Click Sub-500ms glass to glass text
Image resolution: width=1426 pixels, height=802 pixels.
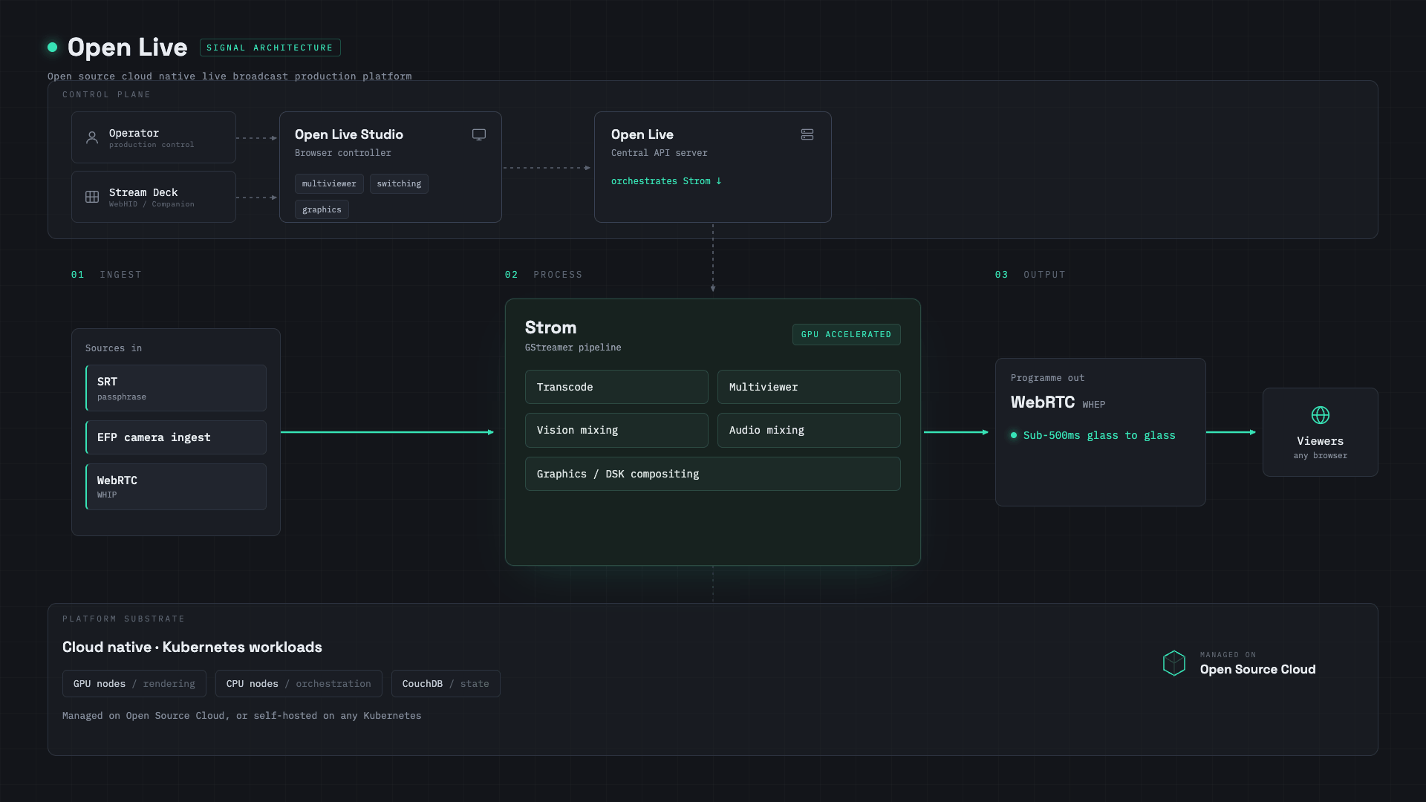pos(1099,435)
